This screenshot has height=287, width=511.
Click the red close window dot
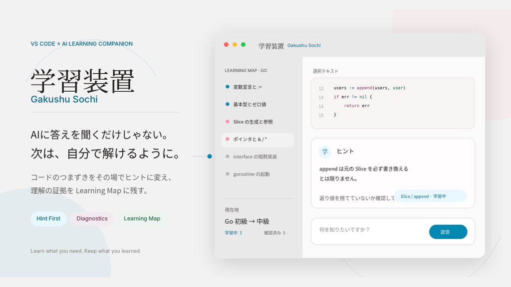226,44
